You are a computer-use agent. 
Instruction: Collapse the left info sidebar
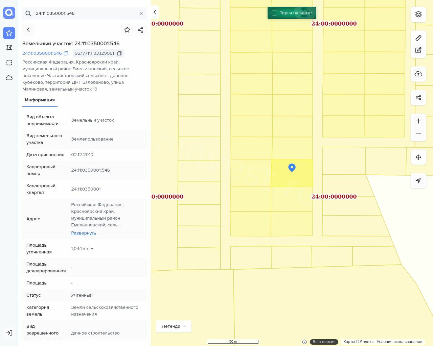coord(155,12)
